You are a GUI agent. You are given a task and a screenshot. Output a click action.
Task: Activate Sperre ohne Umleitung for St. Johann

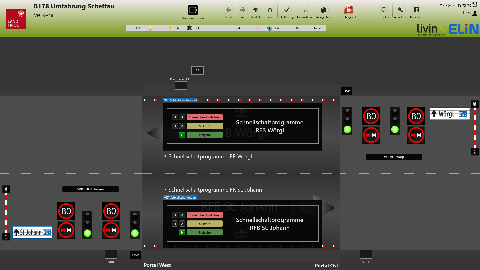(205, 215)
